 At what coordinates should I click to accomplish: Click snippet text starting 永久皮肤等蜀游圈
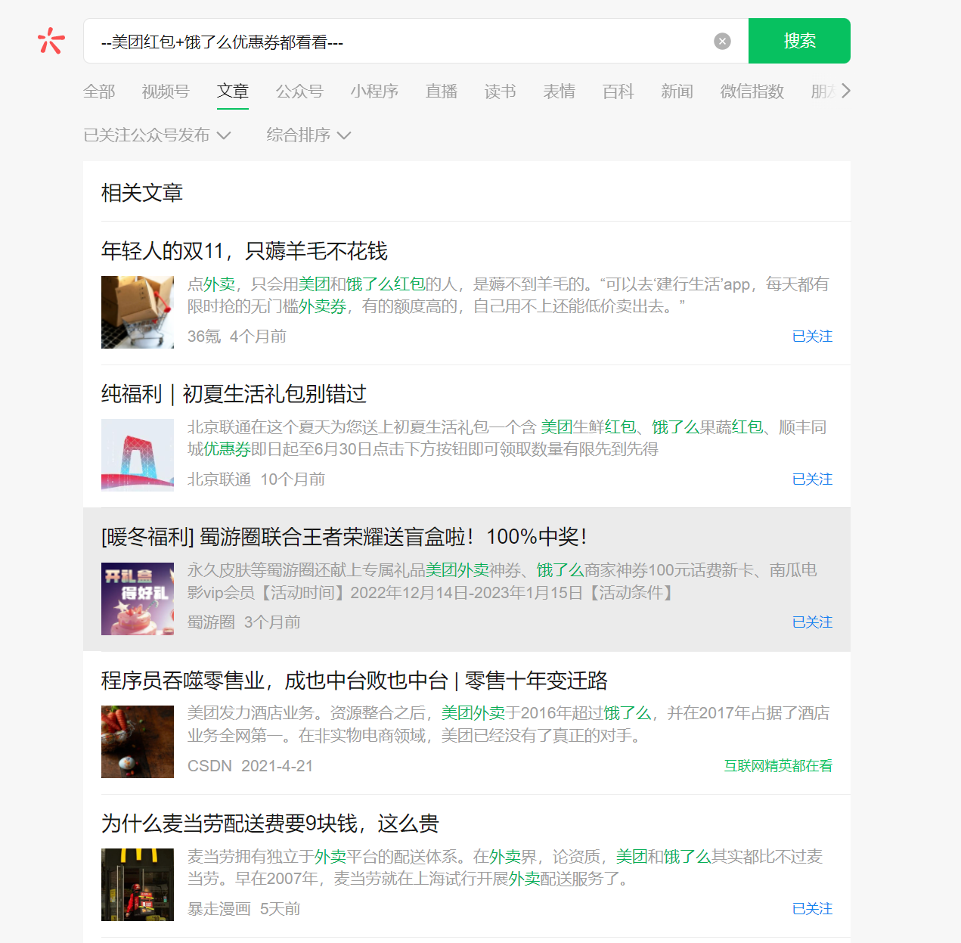point(502,581)
